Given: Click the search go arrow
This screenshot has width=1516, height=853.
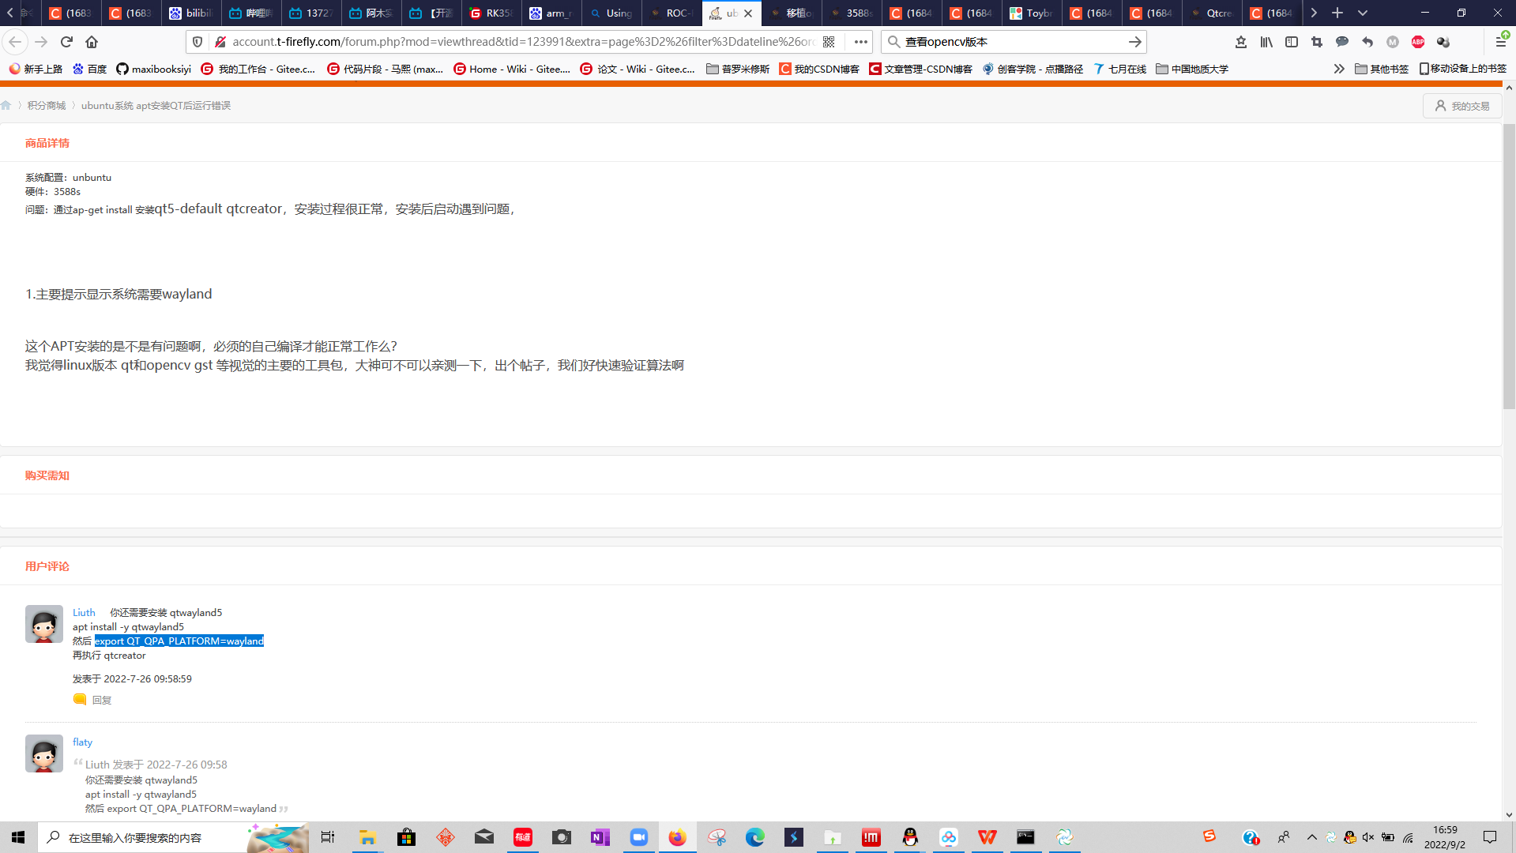Looking at the screenshot, I should pos(1134,42).
